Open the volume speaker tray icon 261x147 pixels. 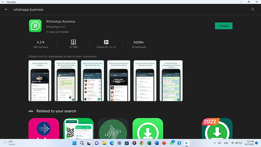[236, 143]
